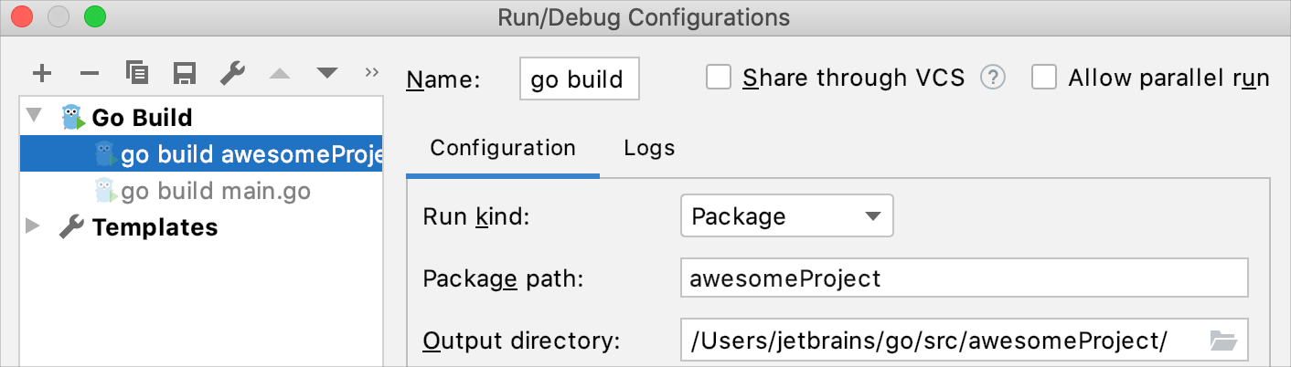Enable the Share through VCS checkbox
Image resolution: width=1291 pixels, height=367 pixels.
click(719, 79)
